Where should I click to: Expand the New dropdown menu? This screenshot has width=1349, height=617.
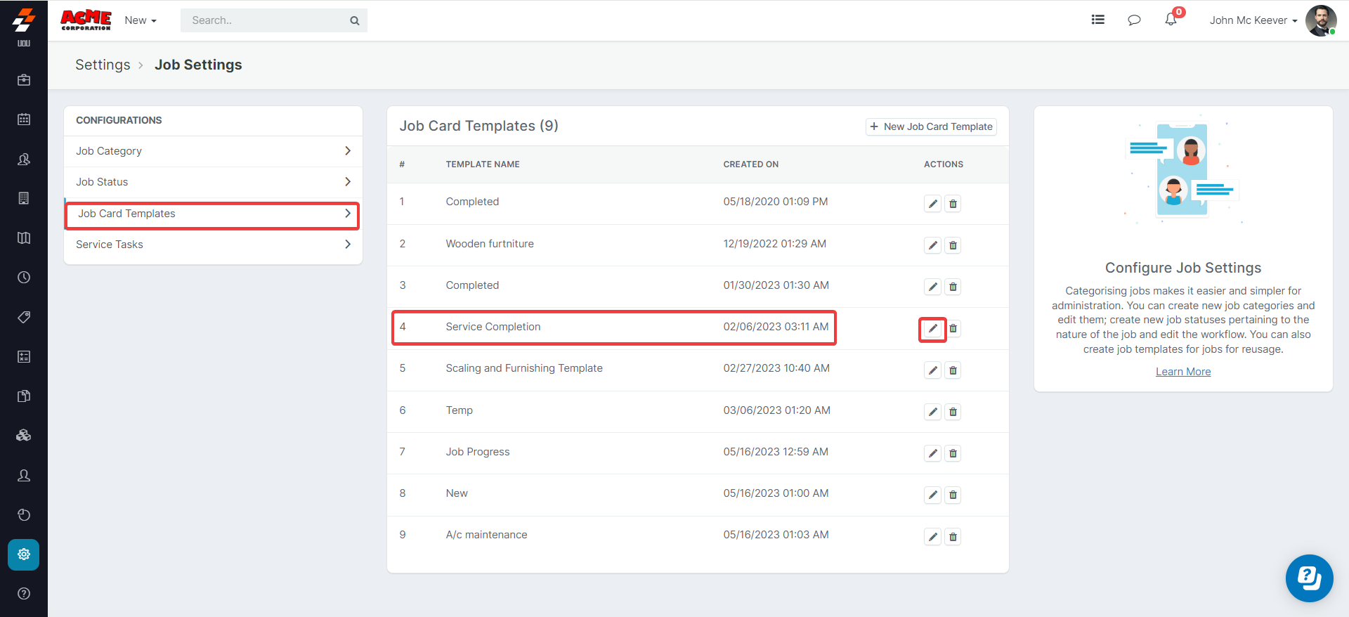point(141,20)
